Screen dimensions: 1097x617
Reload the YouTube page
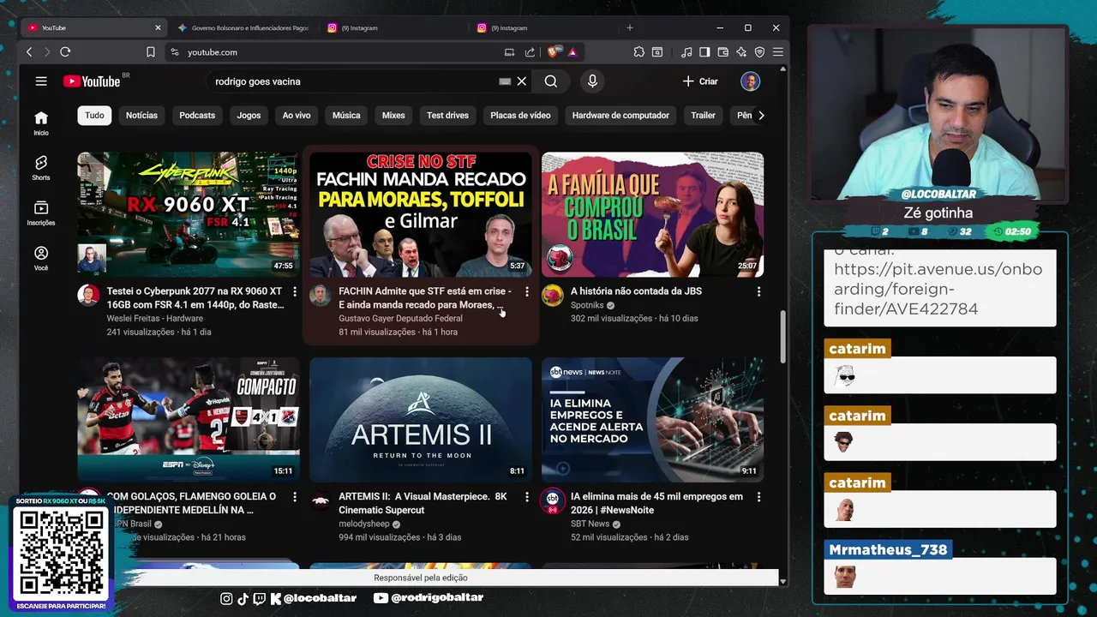click(65, 52)
